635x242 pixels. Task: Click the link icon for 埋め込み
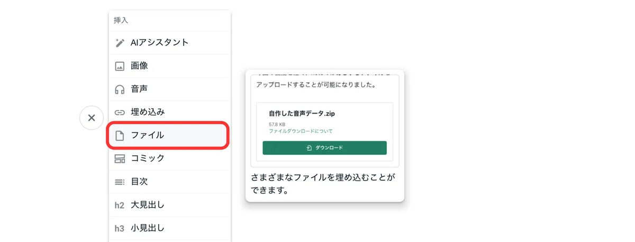pos(120,112)
